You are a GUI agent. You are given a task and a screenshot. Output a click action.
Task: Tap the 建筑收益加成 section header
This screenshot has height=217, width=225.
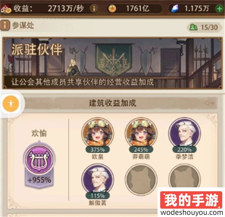coord(112,103)
